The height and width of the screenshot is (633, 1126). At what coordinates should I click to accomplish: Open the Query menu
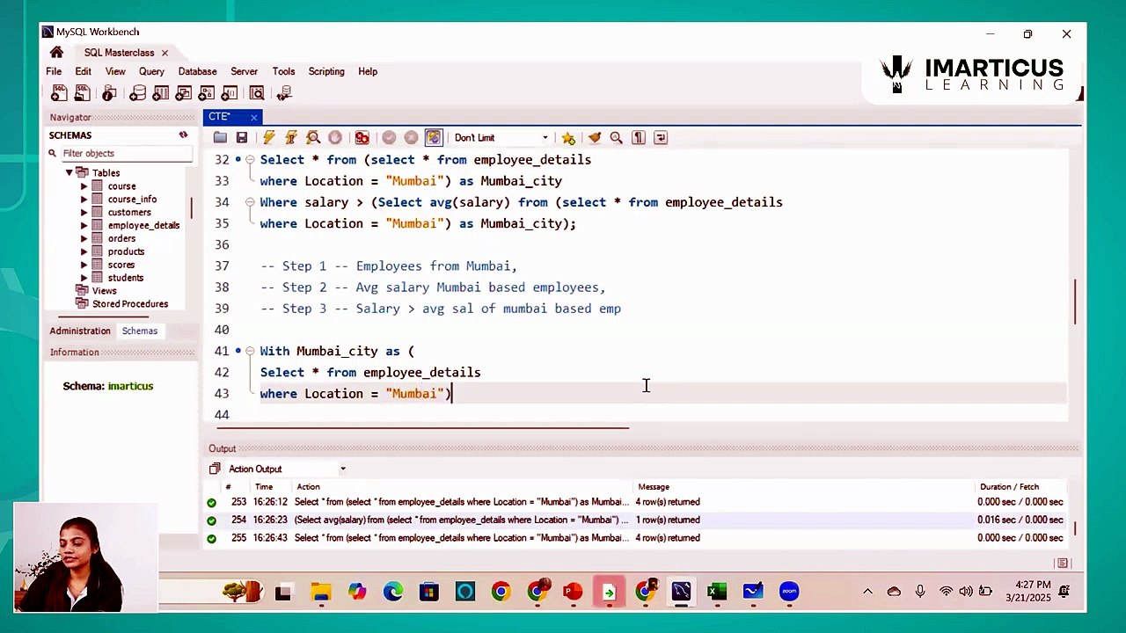tap(151, 71)
